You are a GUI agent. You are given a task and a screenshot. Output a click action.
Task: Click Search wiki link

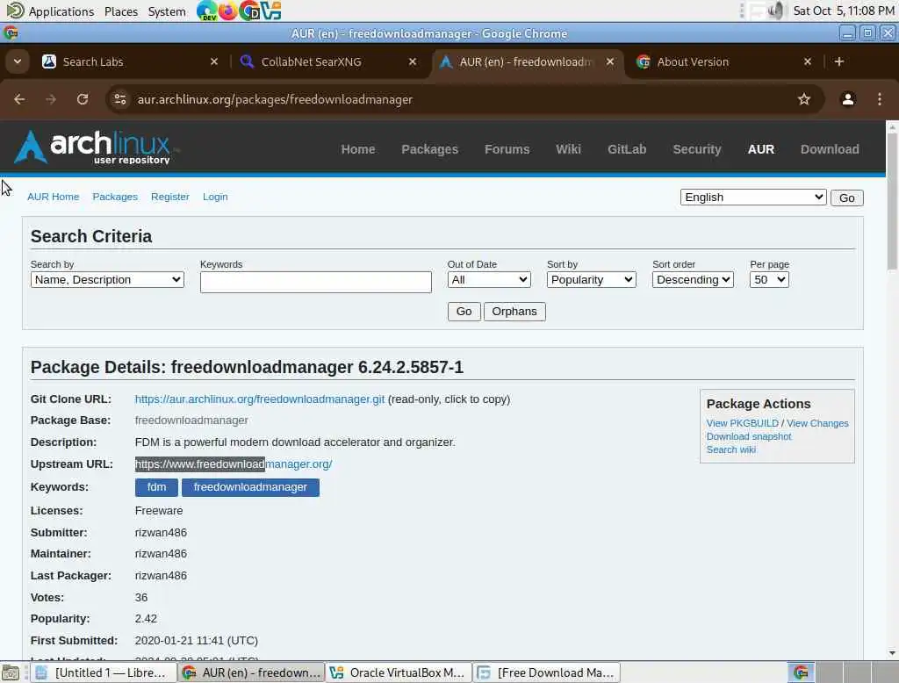pos(731,449)
